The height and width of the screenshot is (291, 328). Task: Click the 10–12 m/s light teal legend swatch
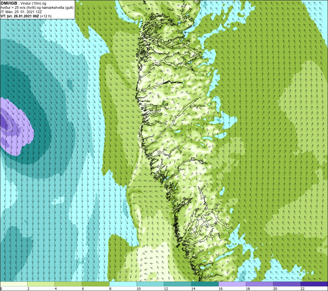[x=150, y=284]
